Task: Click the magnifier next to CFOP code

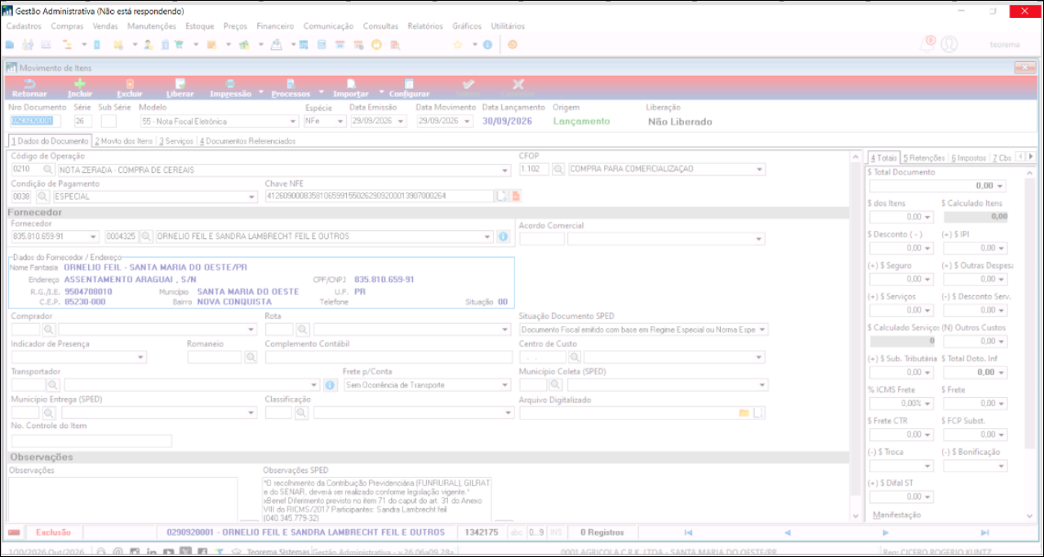Action: 558,170
